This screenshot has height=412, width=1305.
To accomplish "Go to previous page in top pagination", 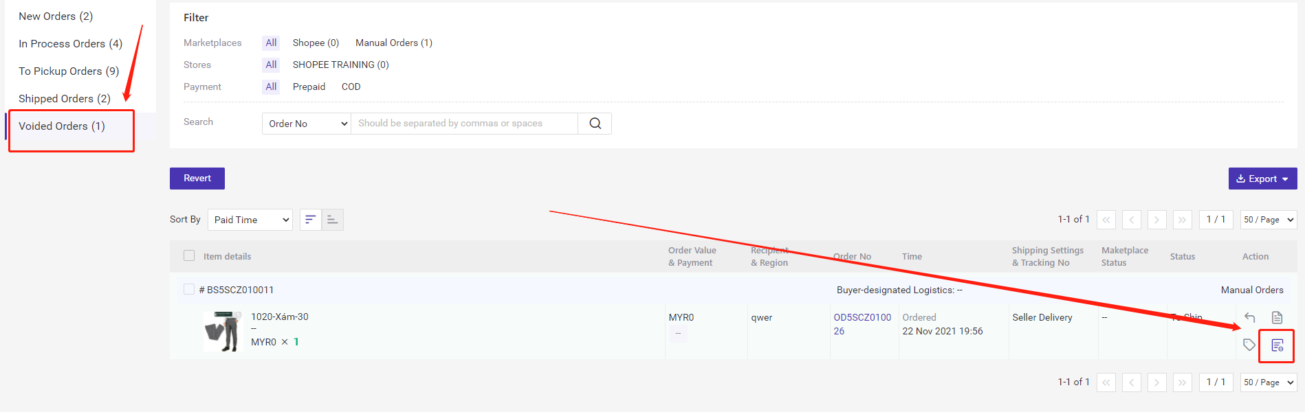I will click(x=1132, y=220).
